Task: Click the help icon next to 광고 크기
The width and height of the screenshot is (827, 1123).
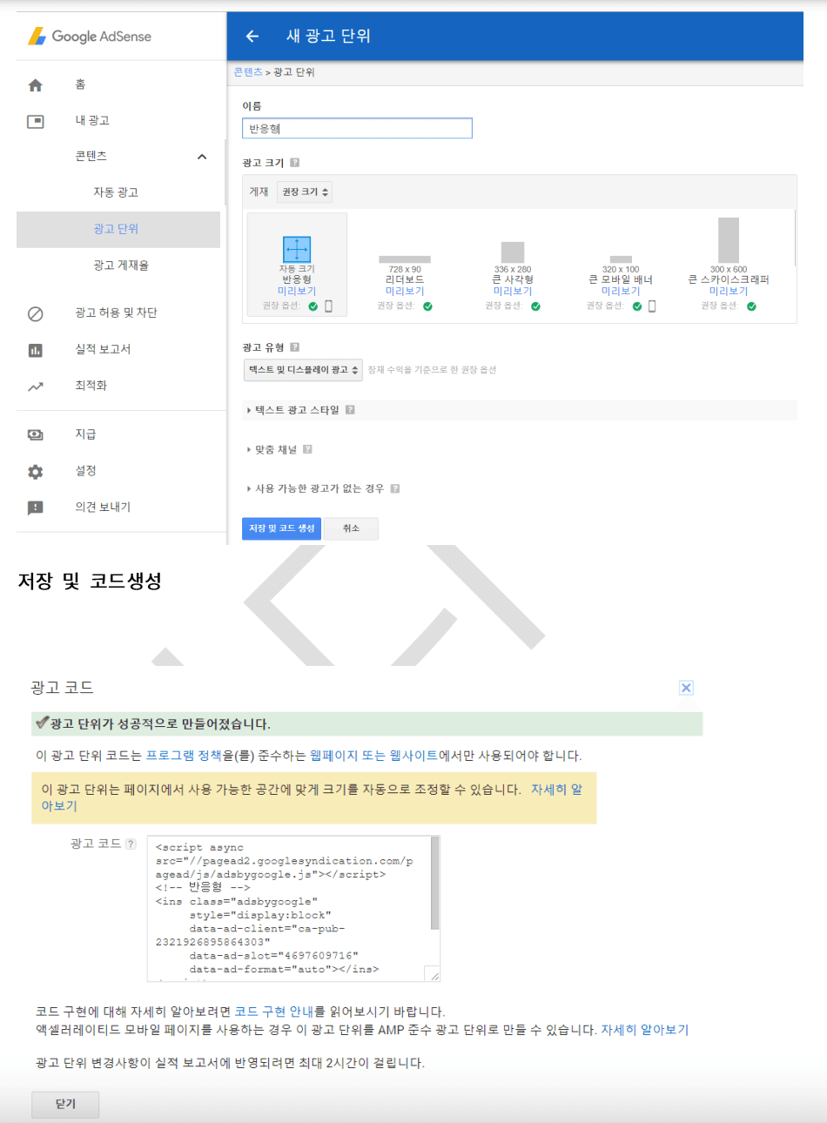Action: point(295,163)
